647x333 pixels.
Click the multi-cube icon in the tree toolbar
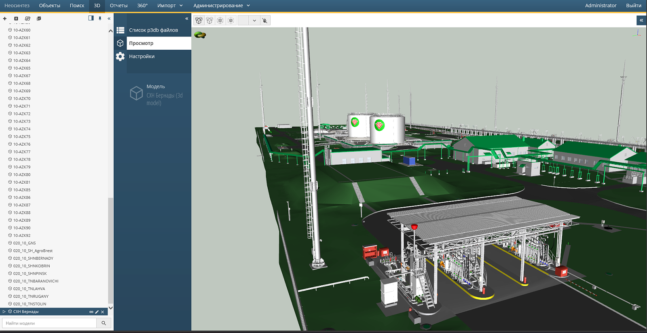(x=27, y=19)
